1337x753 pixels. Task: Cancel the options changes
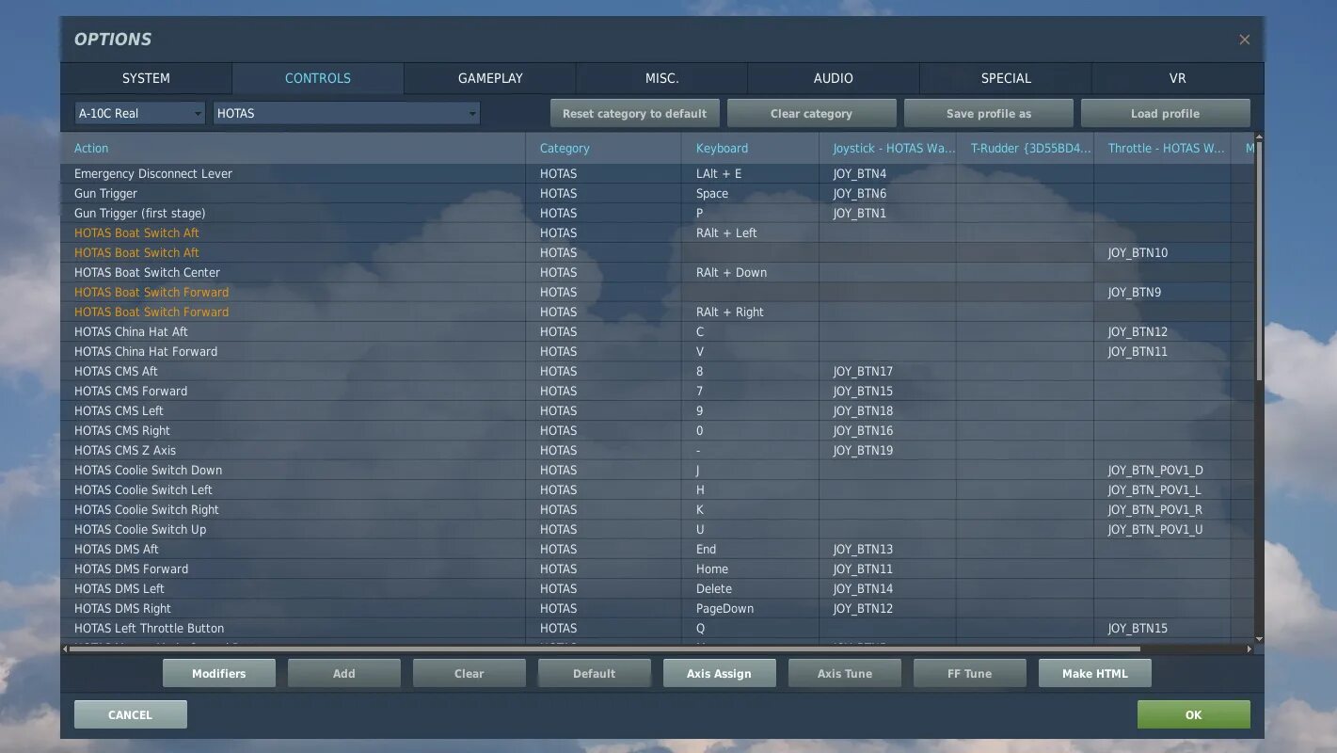pos(130,714)
